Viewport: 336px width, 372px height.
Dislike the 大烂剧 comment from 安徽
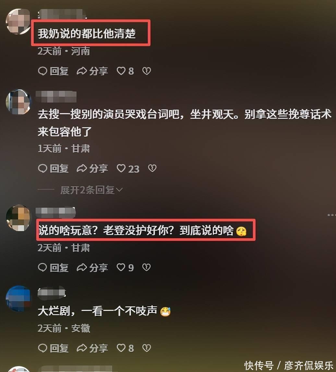click(147, 348)
